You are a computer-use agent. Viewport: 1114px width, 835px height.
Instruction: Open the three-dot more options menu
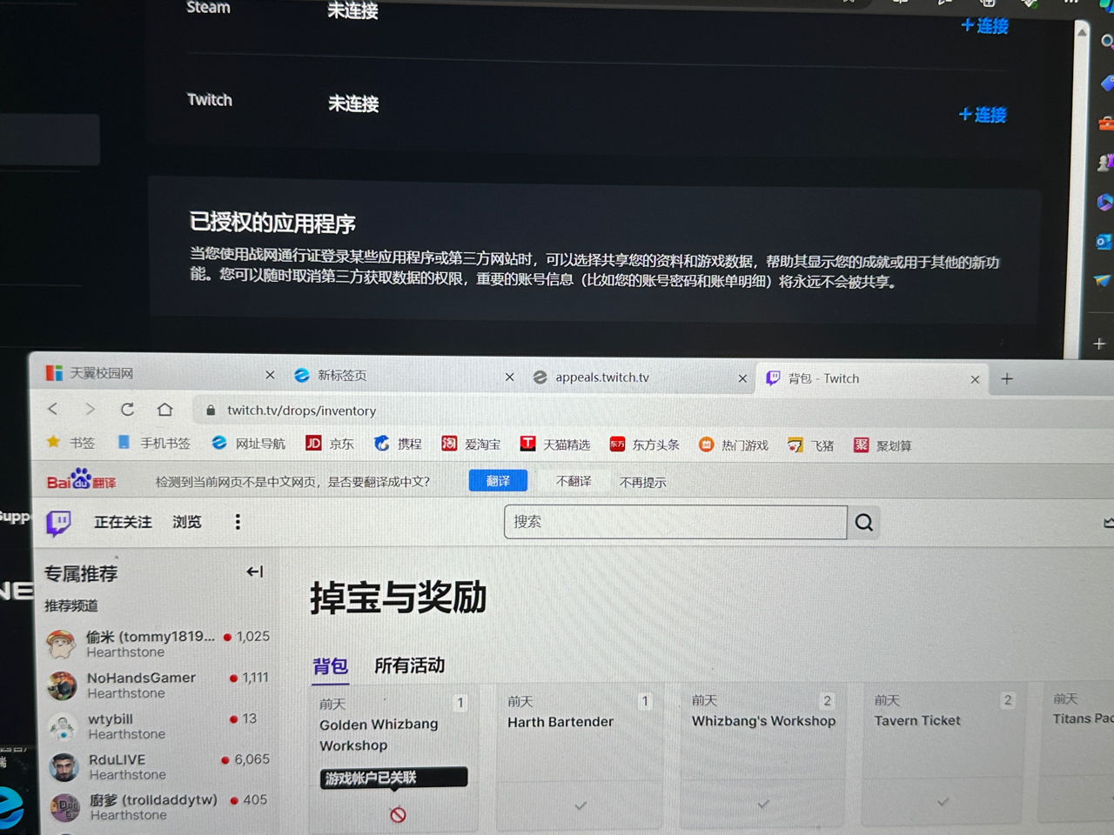tap(238, 522)
